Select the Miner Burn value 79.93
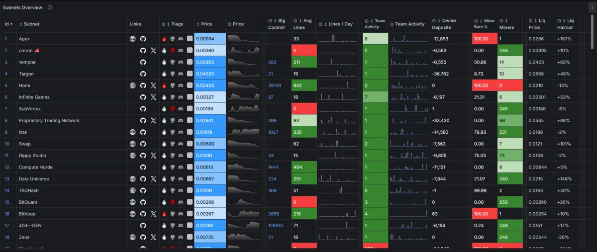597x252 pixels. 480,132
